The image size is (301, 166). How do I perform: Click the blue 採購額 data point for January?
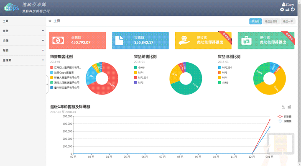pyautogui.click(x=270, y=127)
